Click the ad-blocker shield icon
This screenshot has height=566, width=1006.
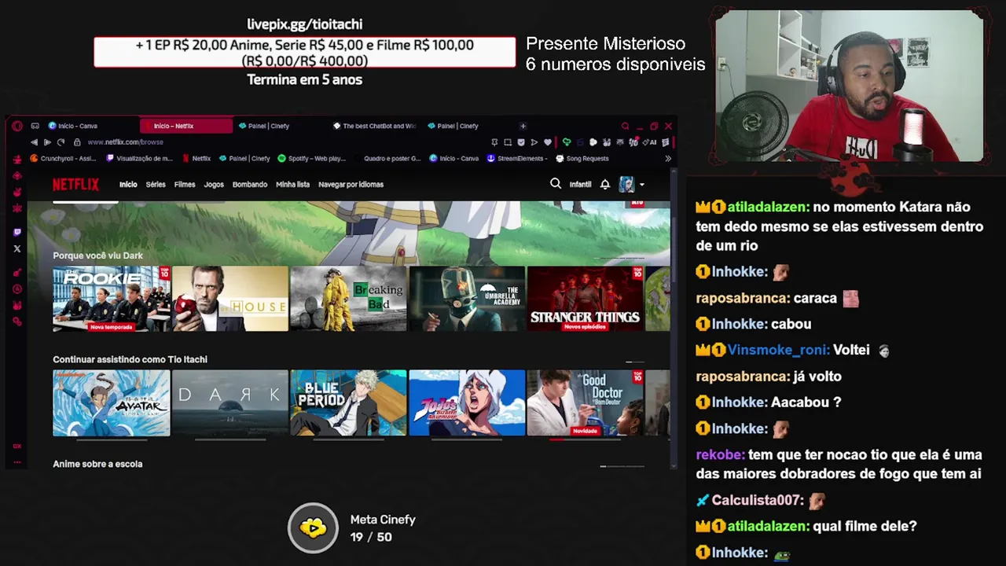pos(521,142)
